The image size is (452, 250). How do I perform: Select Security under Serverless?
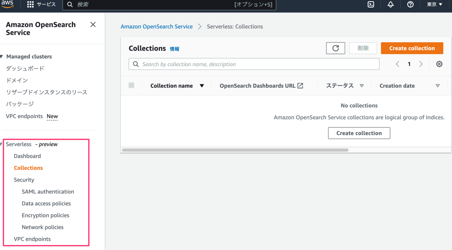tap(24, 179)
